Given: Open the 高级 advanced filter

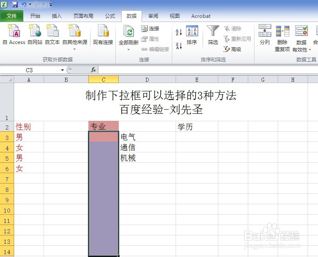Looking at the screenshot, I should (232, 49).
